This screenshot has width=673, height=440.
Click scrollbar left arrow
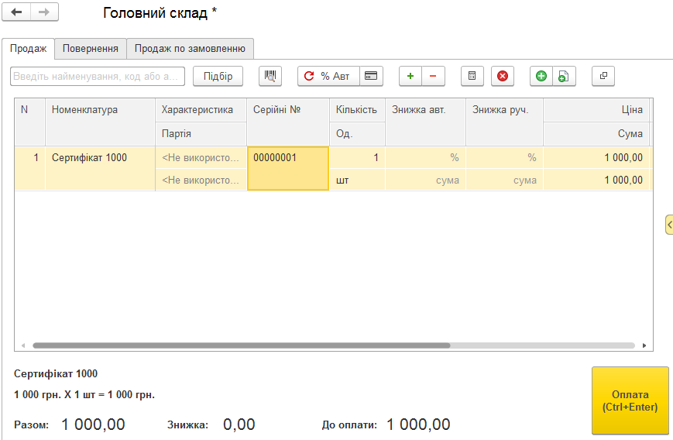point(23,345)
